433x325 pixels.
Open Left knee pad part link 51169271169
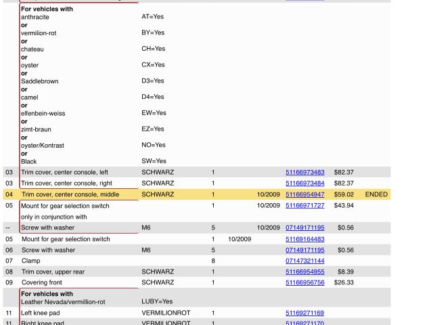pyautogui.click(x=304, y=313)
